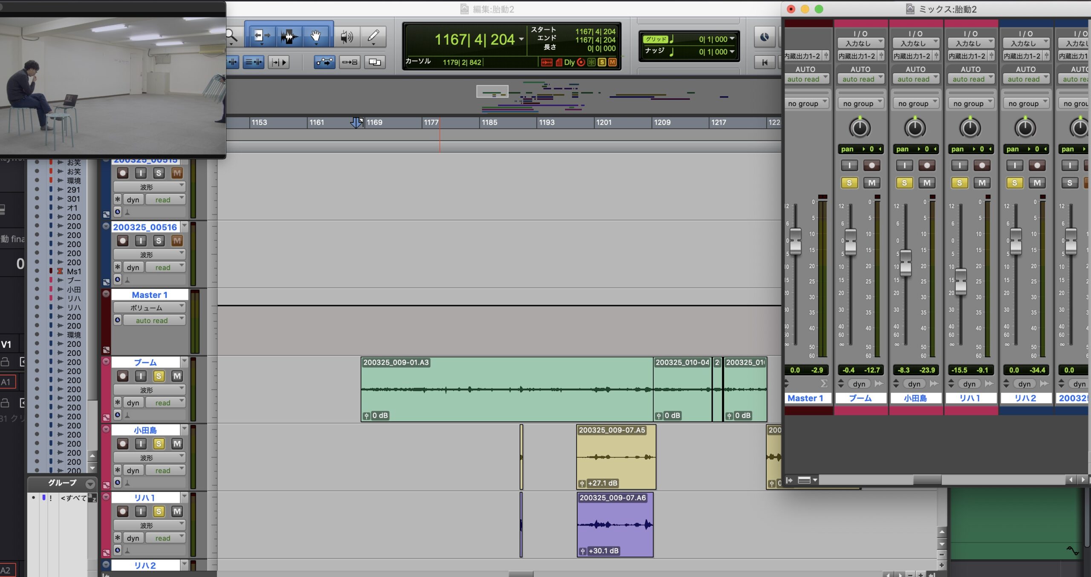Screen dimensions: 1091x577
Task: Select the Pencil tool
Action: (373, 37)
